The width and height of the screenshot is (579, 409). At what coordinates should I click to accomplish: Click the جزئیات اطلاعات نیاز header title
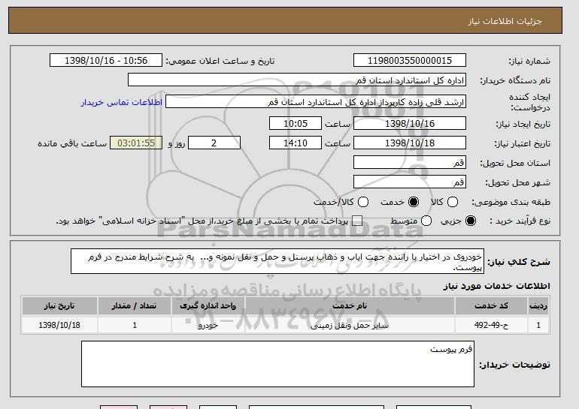[x=505, y=21]
